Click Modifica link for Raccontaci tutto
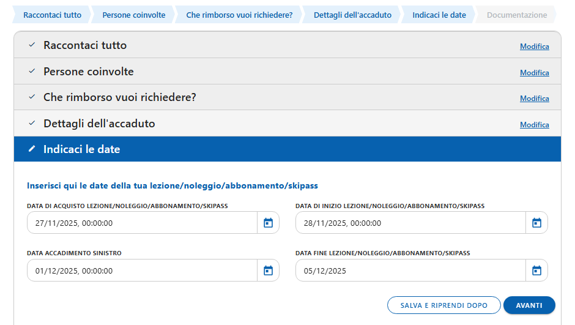 (x=534, y=47)
